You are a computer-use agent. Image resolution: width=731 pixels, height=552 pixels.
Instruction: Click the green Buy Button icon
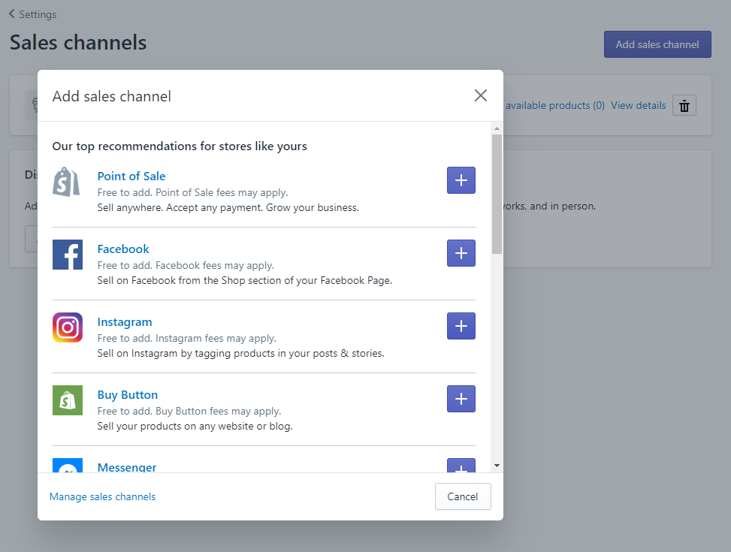pyautogui.click(x=68, y=400)
